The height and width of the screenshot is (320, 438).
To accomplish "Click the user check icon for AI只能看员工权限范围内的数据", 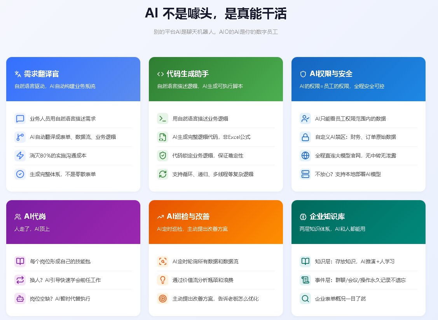I will click(305, 118).
